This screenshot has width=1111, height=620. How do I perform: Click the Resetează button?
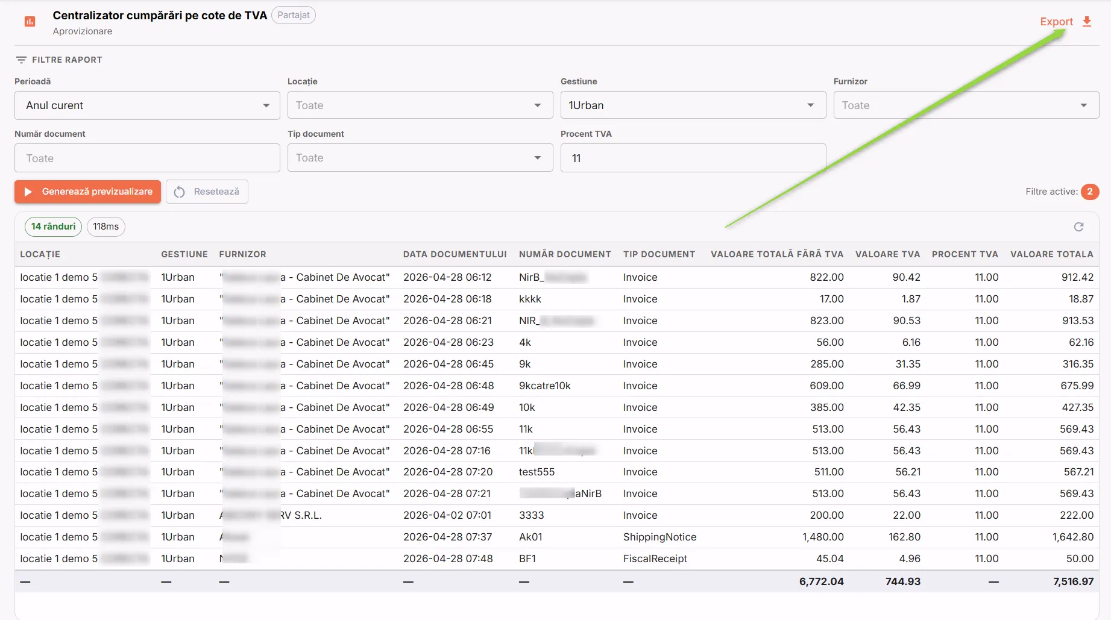207,192
